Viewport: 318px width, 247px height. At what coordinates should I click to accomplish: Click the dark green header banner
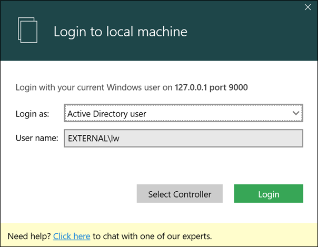point(159,31)
